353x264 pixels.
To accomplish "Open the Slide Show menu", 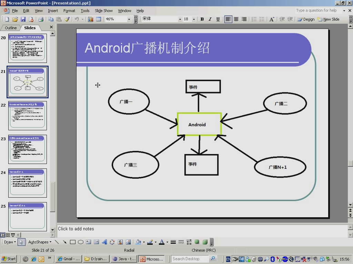I will [x=103, y=11].
